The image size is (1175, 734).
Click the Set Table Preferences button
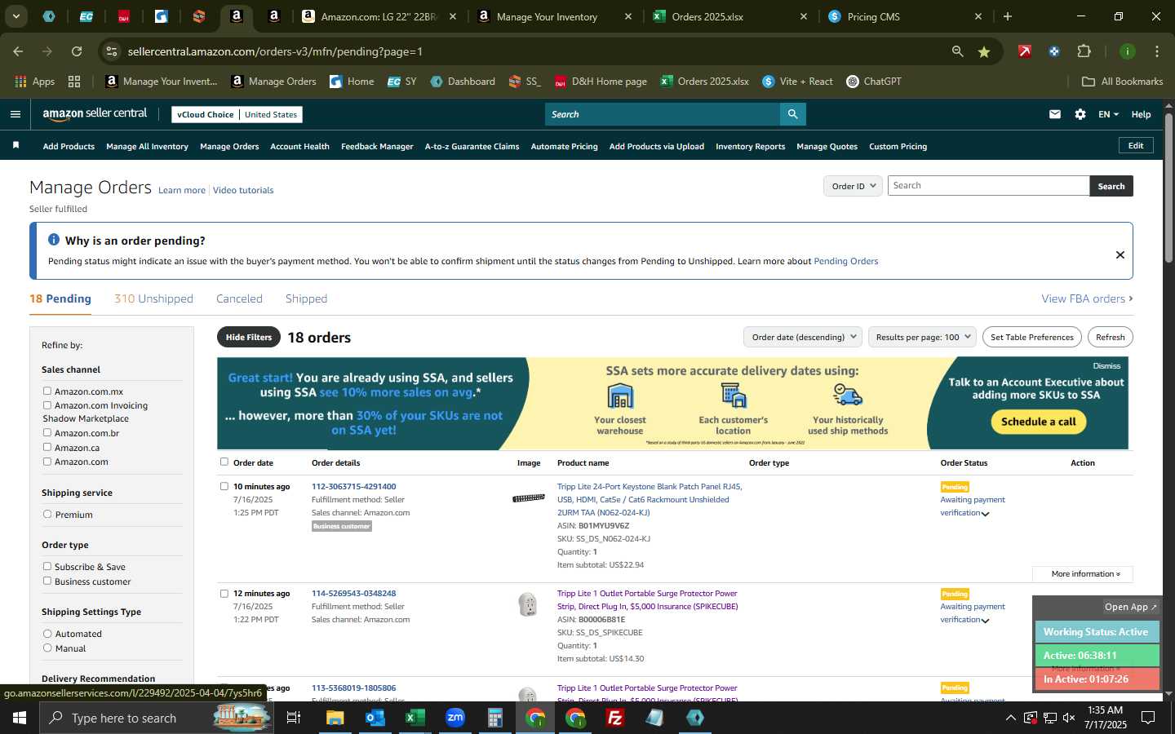tap(1031, 337)
